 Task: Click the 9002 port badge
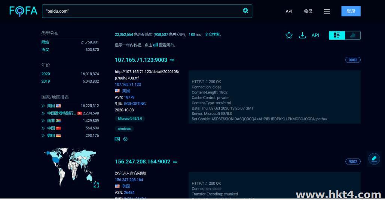[353, 161]
